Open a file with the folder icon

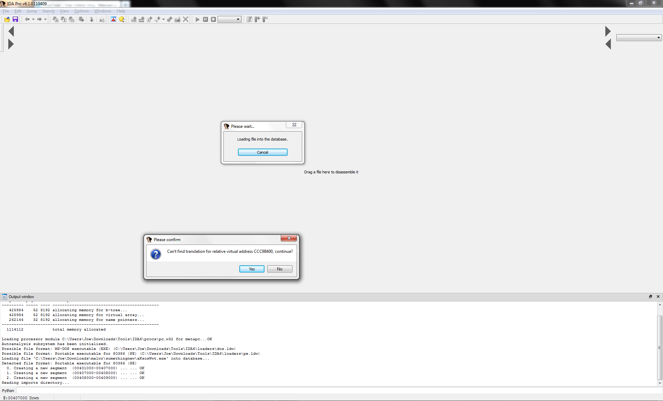(x=7, y=19)
